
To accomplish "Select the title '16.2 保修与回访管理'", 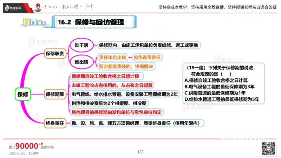I will click(91, 22).
